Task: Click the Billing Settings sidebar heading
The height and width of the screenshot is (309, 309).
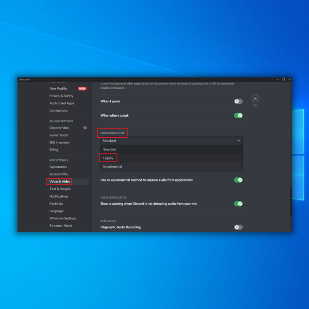Action: point(61,121)
